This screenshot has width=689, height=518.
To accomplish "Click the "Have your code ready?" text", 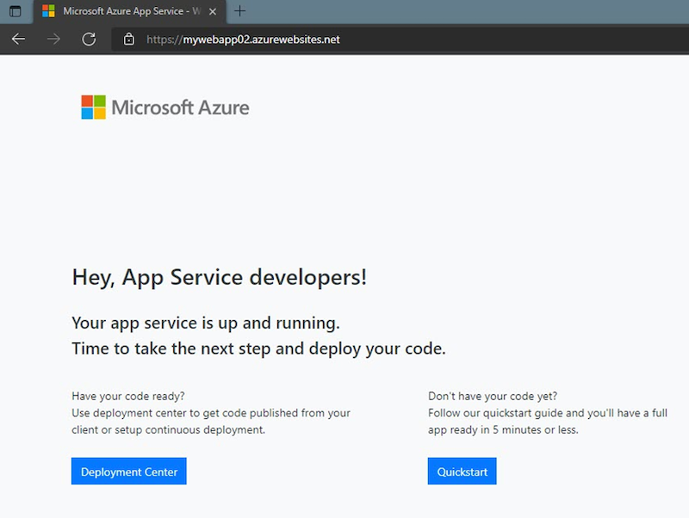I will pos(128,397).
